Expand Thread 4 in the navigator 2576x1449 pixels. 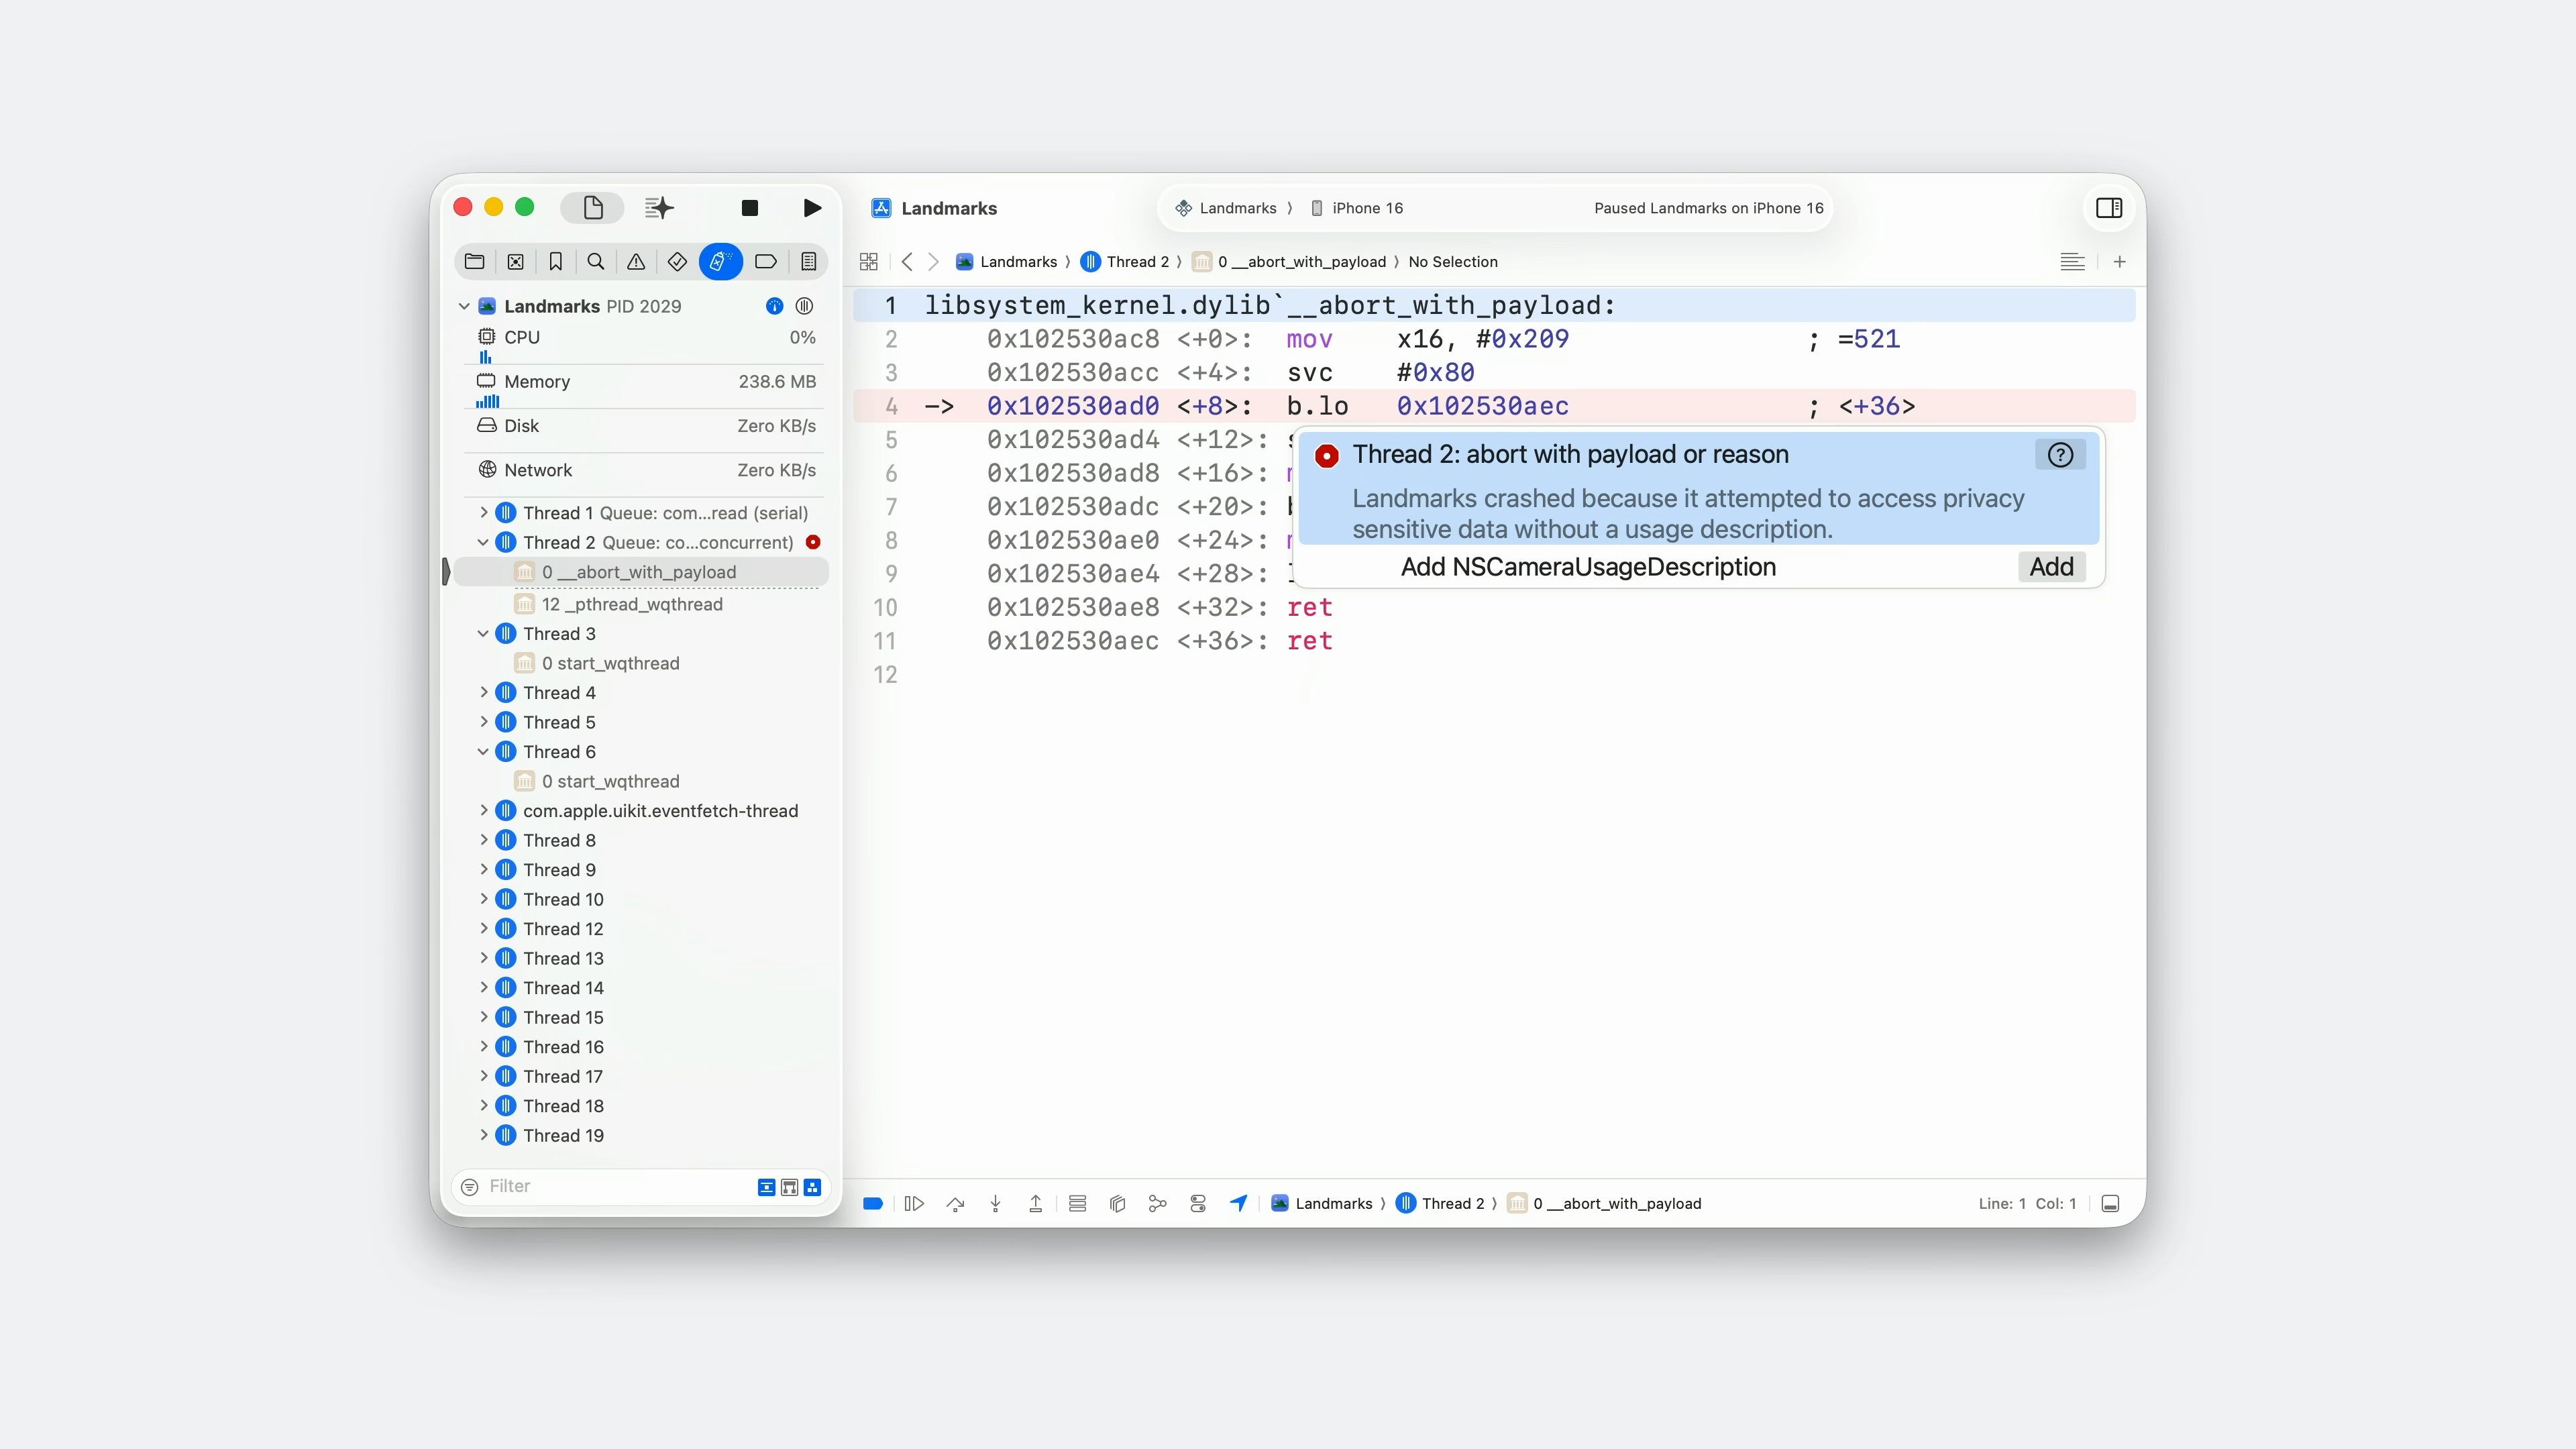[x=484, y=692]
